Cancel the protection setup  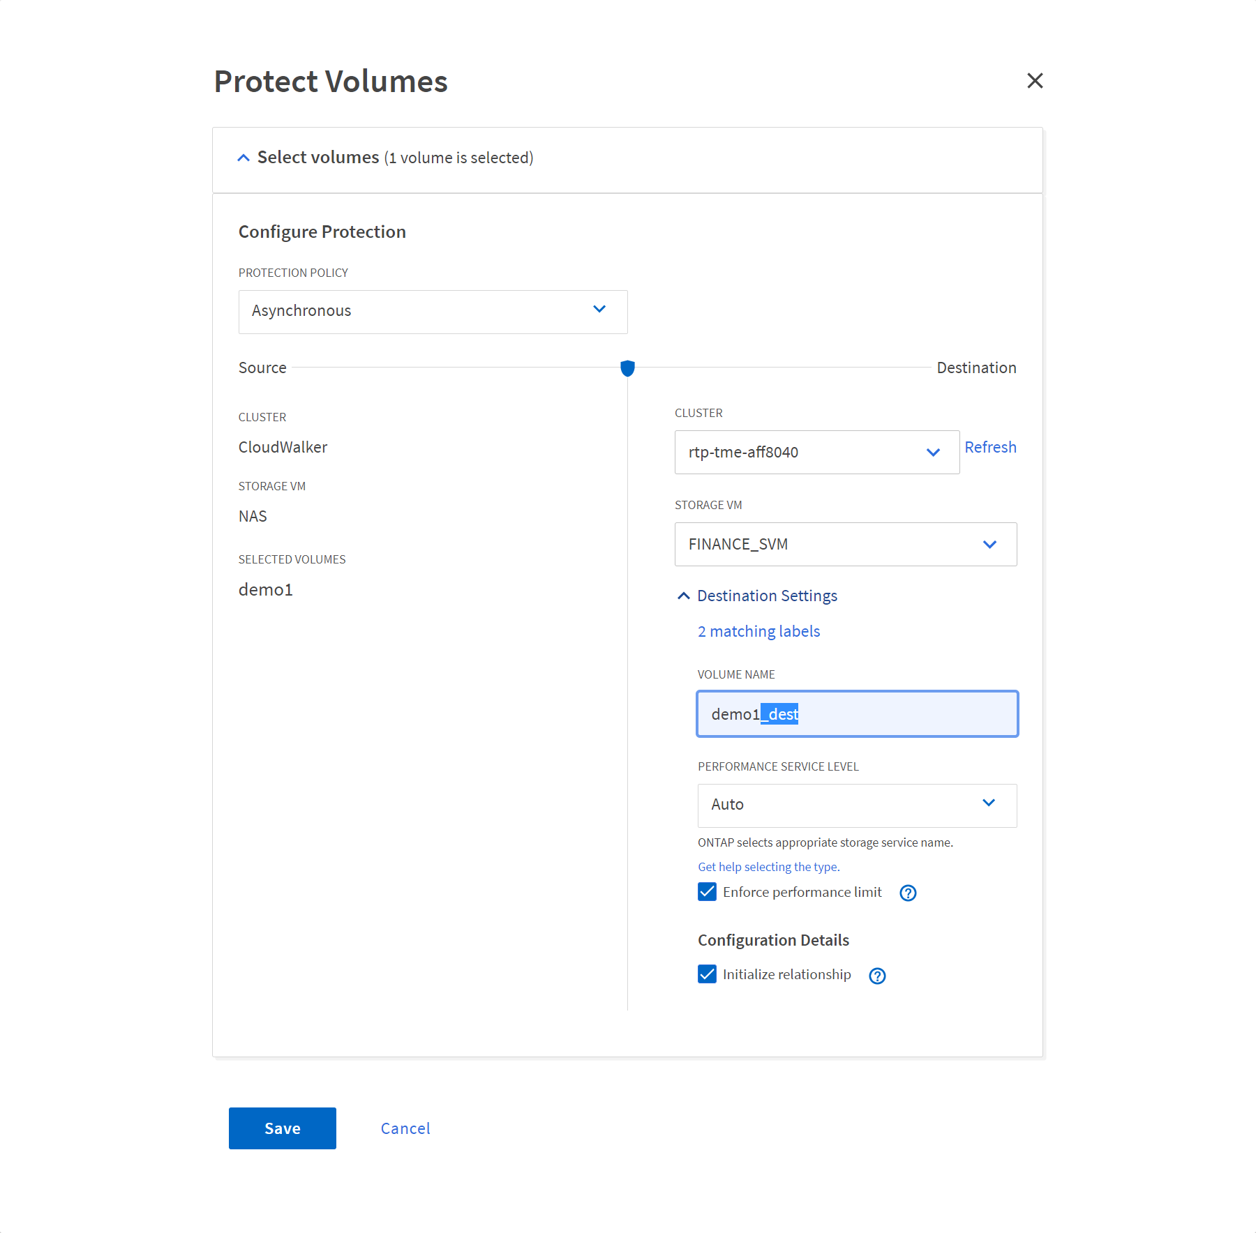click(405, 1128)
